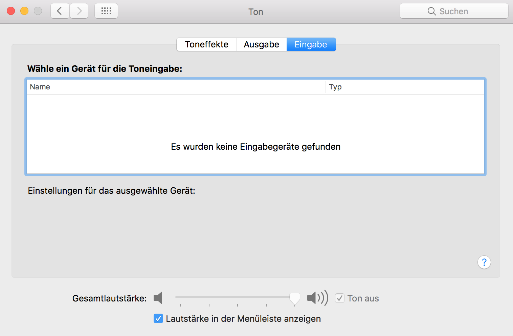The image size is (513, 336).
Task: Uncheck Lautstärke in der Menüleiste anzeigen
Action: 158,318
